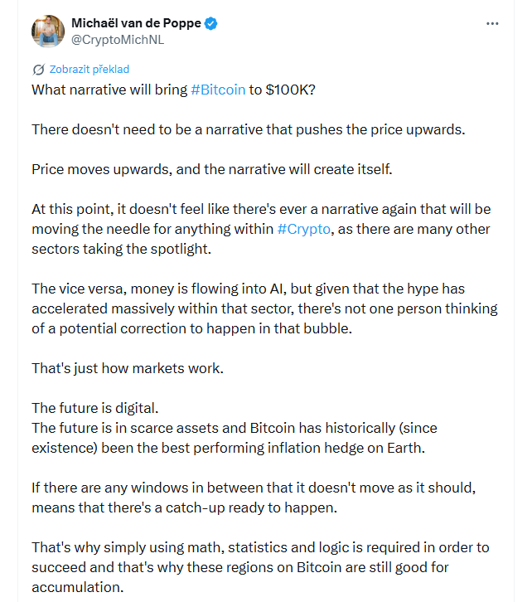Click the Zobrazit překlad translation link
This screenshot has width=532, height=602.
pos(89,70)
